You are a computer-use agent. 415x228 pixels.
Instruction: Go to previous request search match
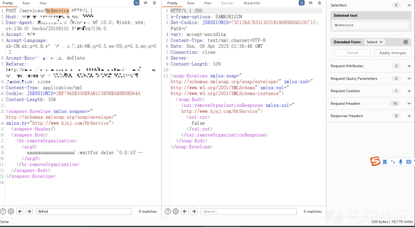coord(20,212)
